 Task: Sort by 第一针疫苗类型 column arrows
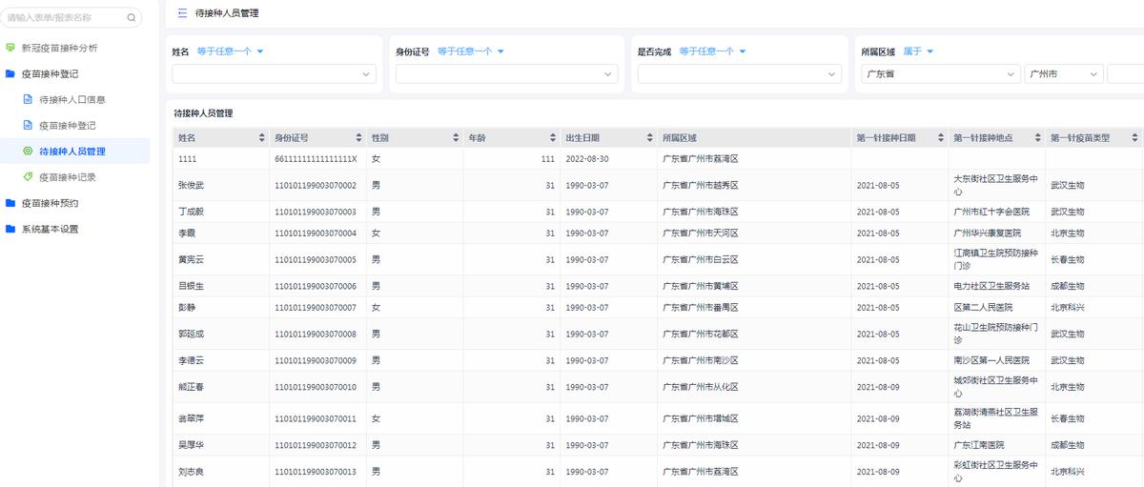pos(1134,138)
